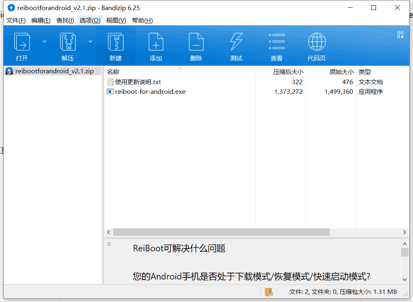Click the horizontal scrollbar right arrow
This screenshot has width=413, height=302.
(x=405, y=232)
